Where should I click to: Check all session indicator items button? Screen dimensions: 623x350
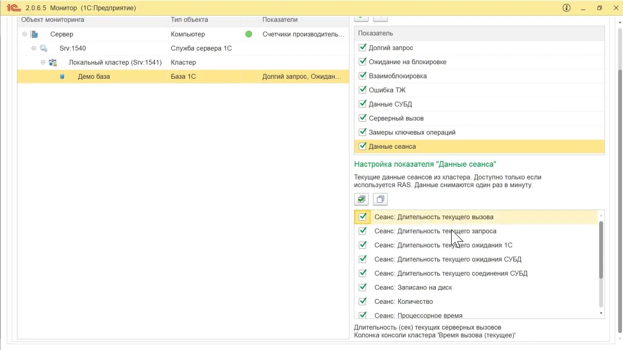tap(361, 199)
